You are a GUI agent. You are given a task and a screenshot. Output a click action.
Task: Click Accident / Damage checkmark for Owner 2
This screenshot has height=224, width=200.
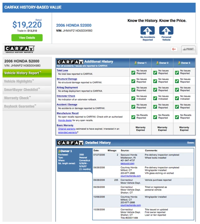[155, 107]
